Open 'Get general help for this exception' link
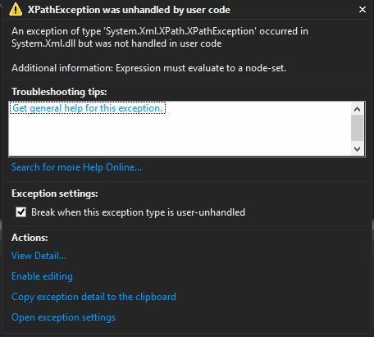The width and height of the screenshot is (374, 337). coord(88,108)
